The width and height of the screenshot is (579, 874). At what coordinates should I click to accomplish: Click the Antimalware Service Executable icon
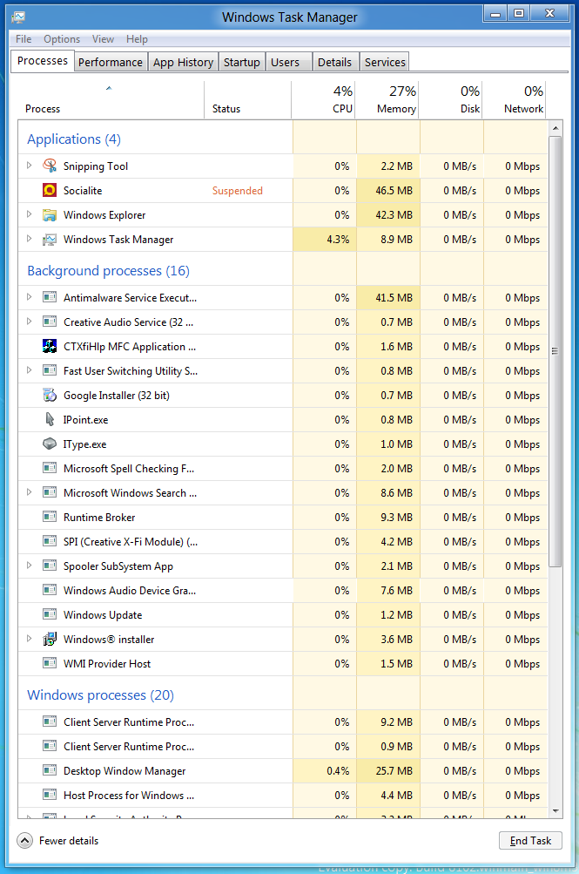50,297
